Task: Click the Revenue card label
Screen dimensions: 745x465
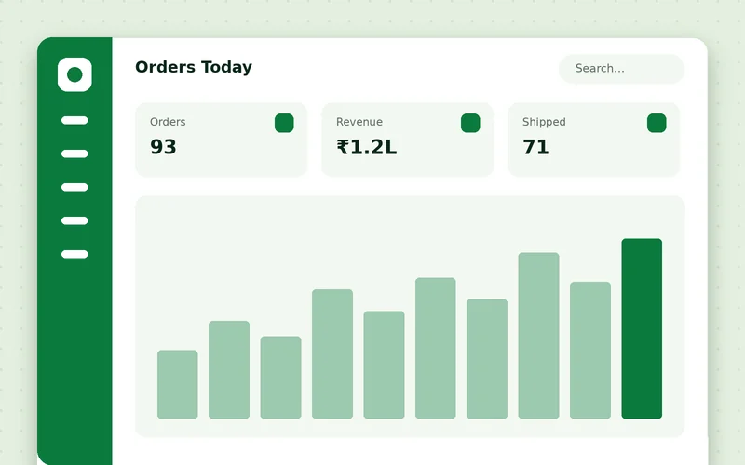Action: coord(359,122)
